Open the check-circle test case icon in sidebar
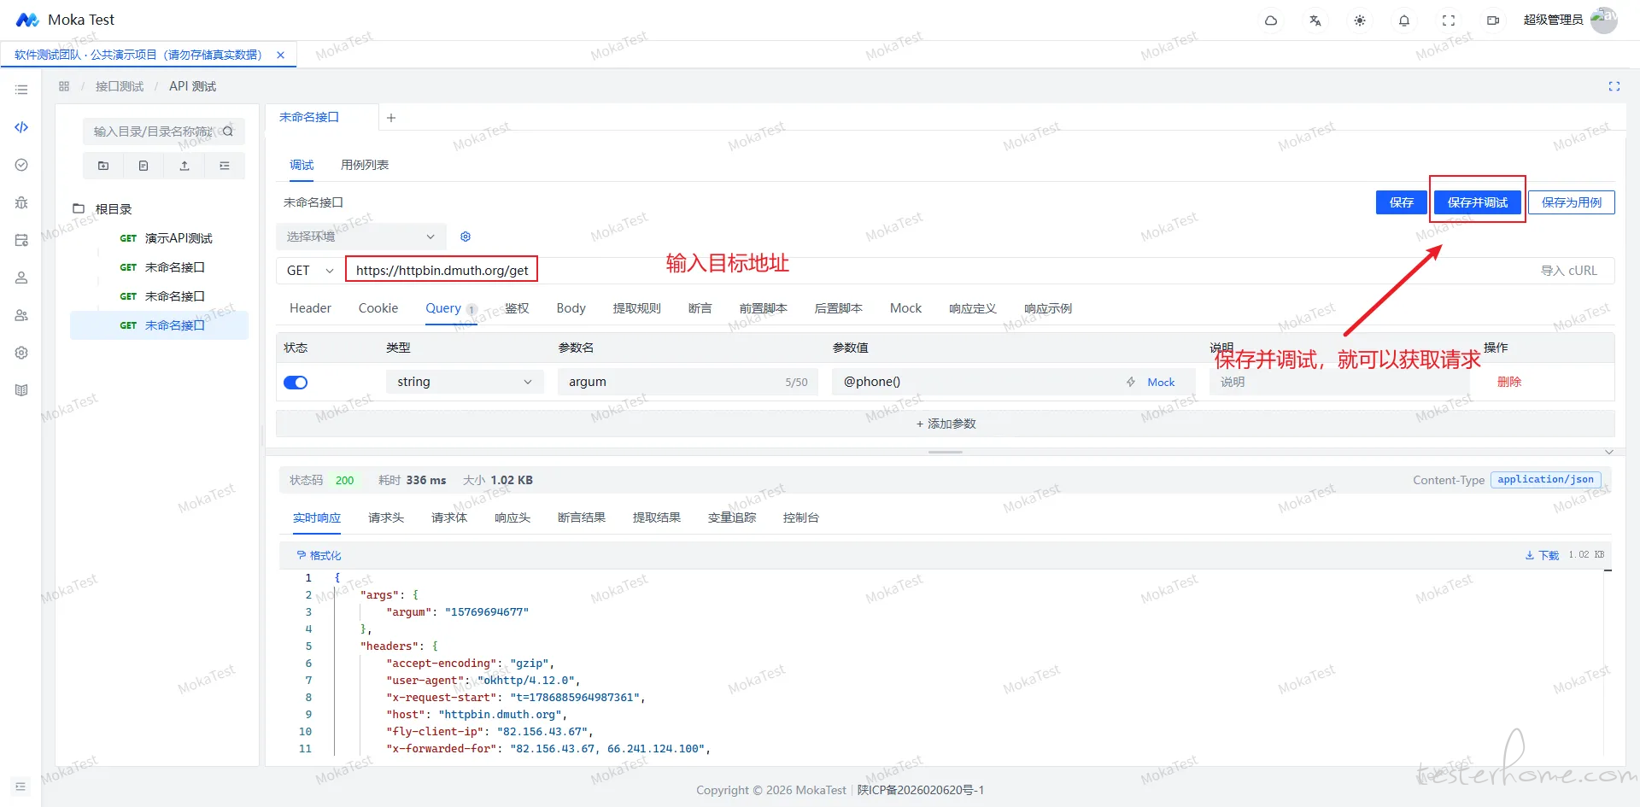Screen dimensions: 1640x807 point(21,165)
